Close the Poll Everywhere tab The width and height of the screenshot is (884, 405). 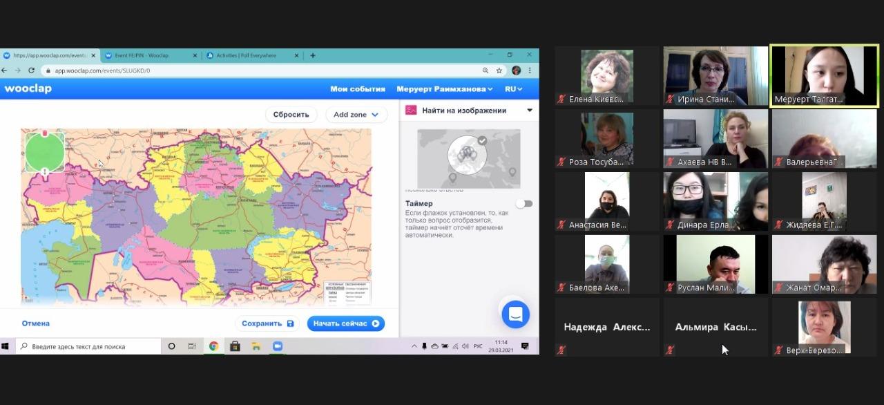pos(297,55)
